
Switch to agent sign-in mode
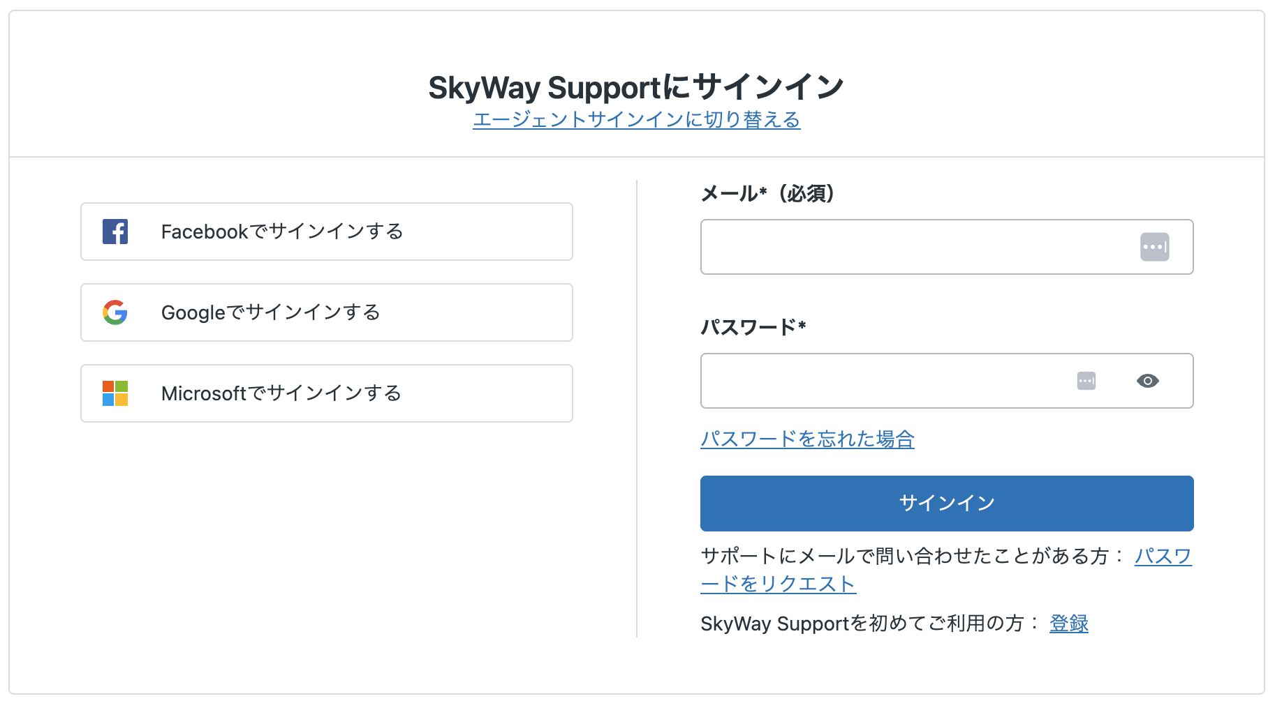pyautogui.click(x=636, y=119)
